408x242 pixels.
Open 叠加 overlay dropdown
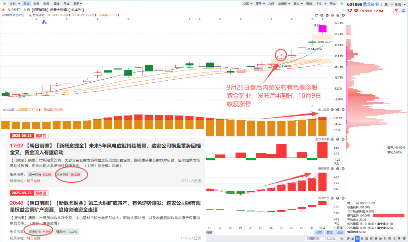point(298,4)
